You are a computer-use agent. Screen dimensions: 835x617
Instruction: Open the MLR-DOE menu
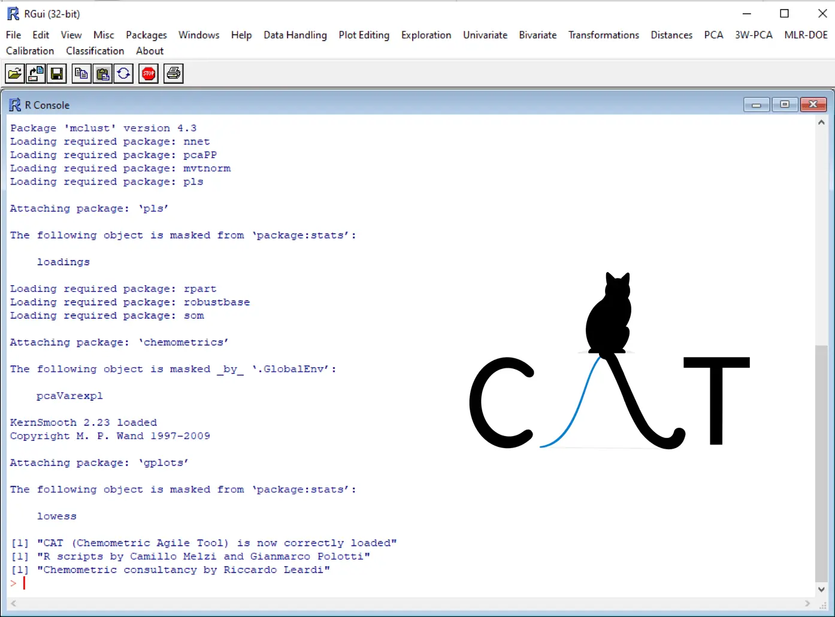[x=806, y=35]
